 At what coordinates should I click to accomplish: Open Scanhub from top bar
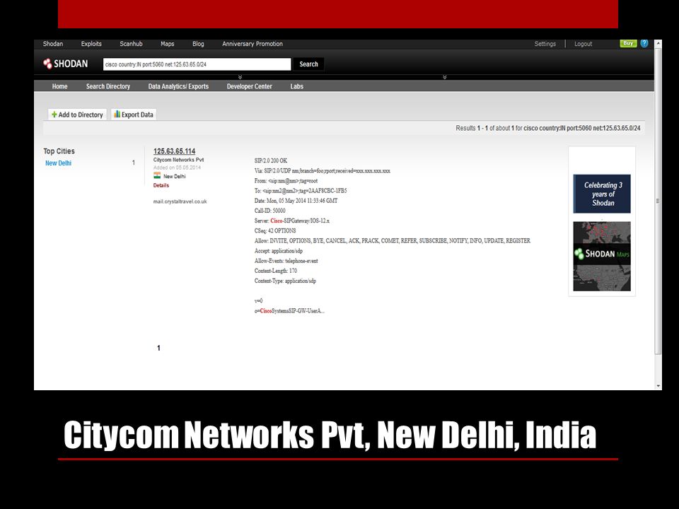131,44
